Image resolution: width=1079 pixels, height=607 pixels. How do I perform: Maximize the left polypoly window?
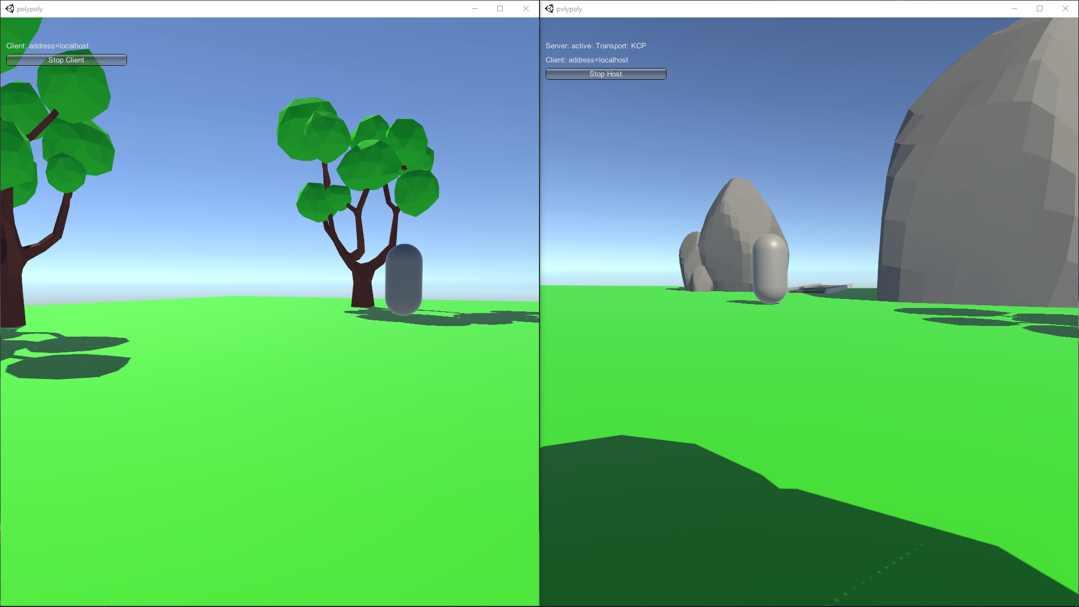coord(500,8)
